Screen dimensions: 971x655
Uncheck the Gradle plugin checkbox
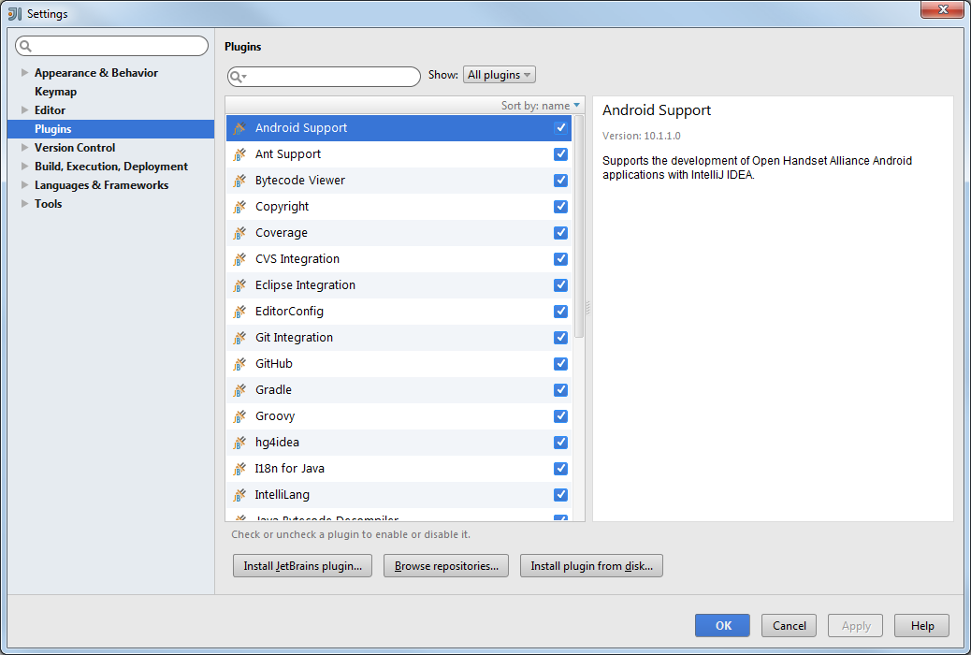click(560, 390)
